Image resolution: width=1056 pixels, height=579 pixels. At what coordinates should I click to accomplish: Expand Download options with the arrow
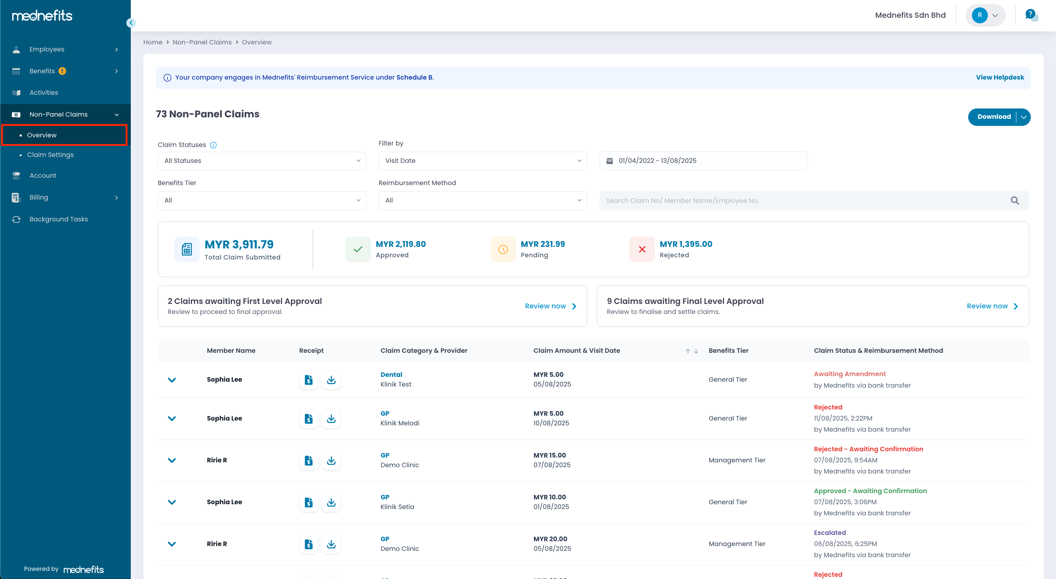1023,117
